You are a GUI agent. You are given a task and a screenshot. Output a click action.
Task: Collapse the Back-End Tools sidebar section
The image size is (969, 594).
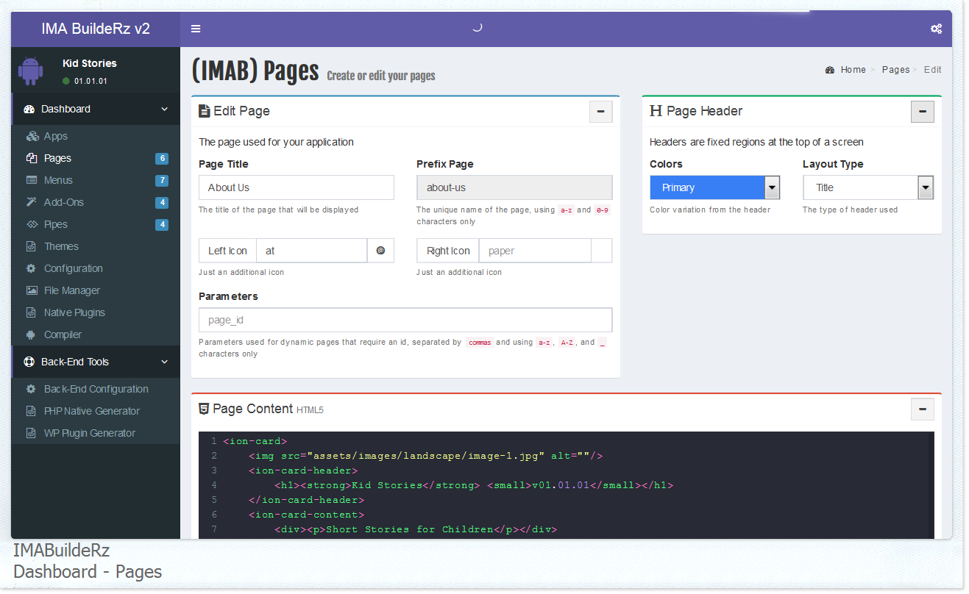(x=164, y=362)
